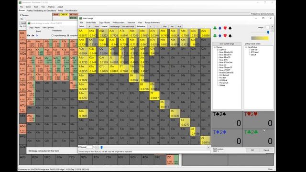Open the Preflop orders menu

click(119, 22)
